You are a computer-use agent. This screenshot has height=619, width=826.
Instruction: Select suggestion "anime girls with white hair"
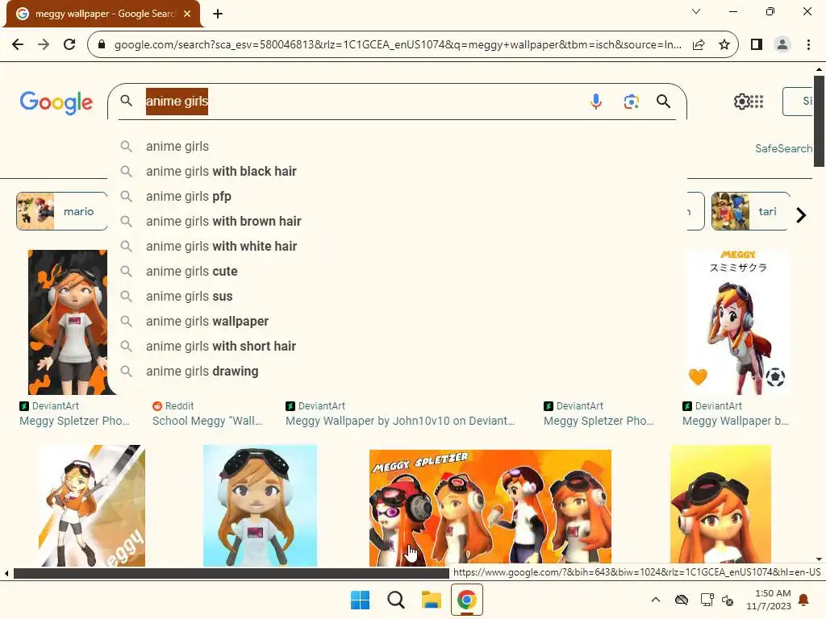tap(397, 247)
